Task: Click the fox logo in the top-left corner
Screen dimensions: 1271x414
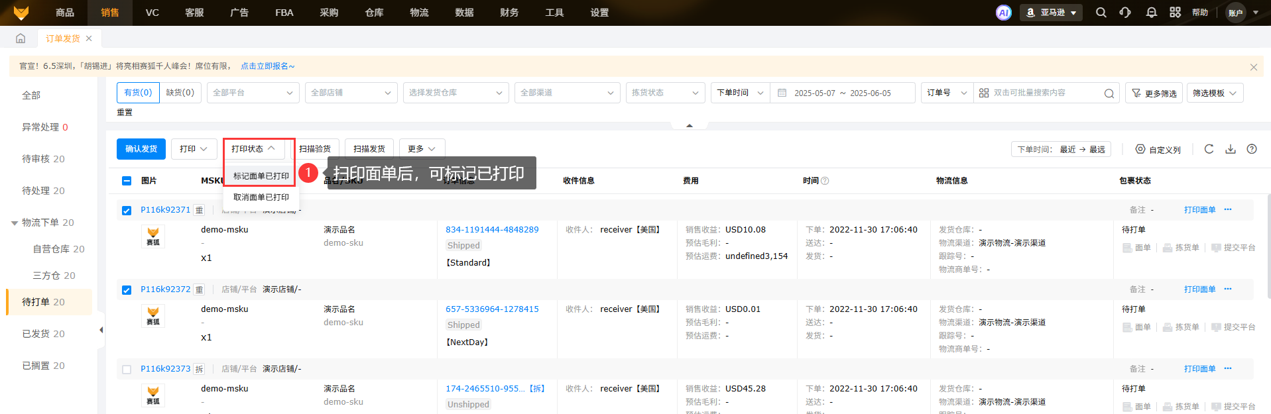Action: pos(21,13)
